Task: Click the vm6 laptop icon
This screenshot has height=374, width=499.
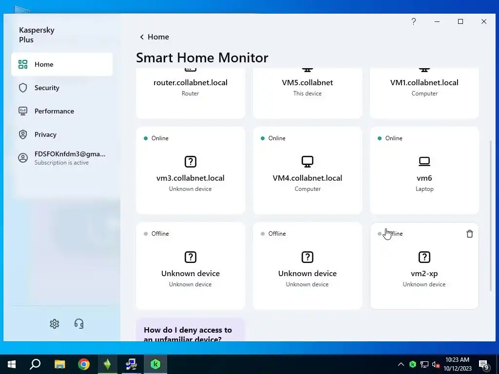Action: (424, 162)
